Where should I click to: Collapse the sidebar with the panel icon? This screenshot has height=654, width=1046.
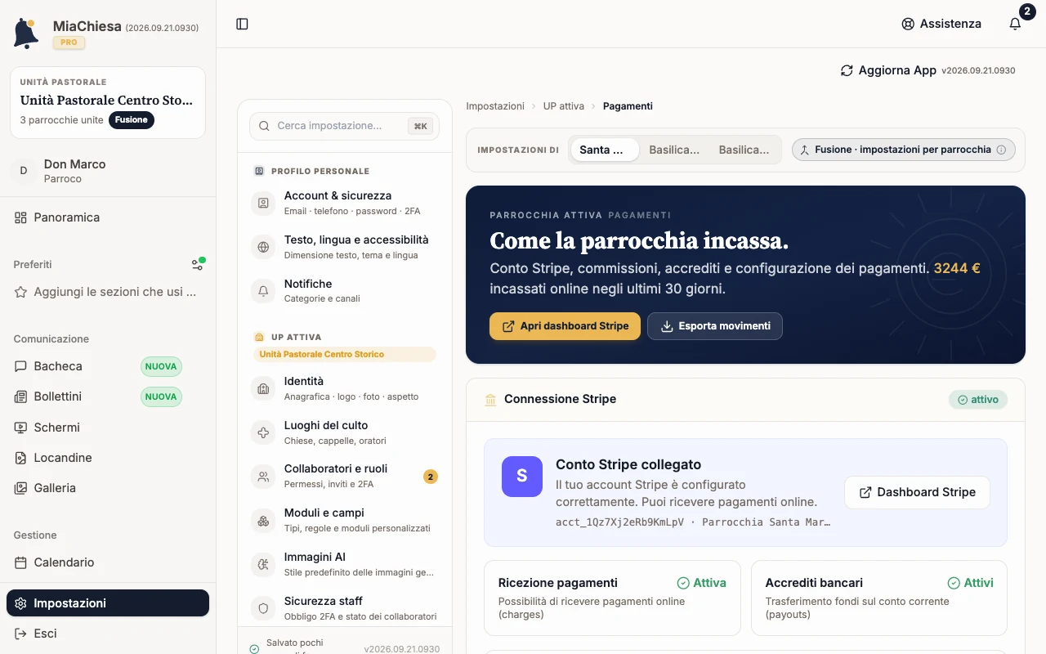(x=242, y=24)
